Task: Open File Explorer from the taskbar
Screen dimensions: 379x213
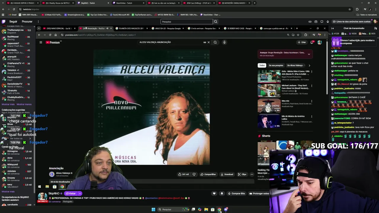Action: pos(206,209)
